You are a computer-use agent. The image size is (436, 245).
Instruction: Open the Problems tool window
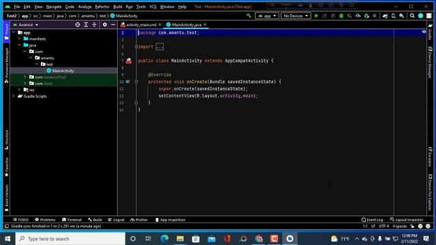pyautogui.click(x=45, y=220)
